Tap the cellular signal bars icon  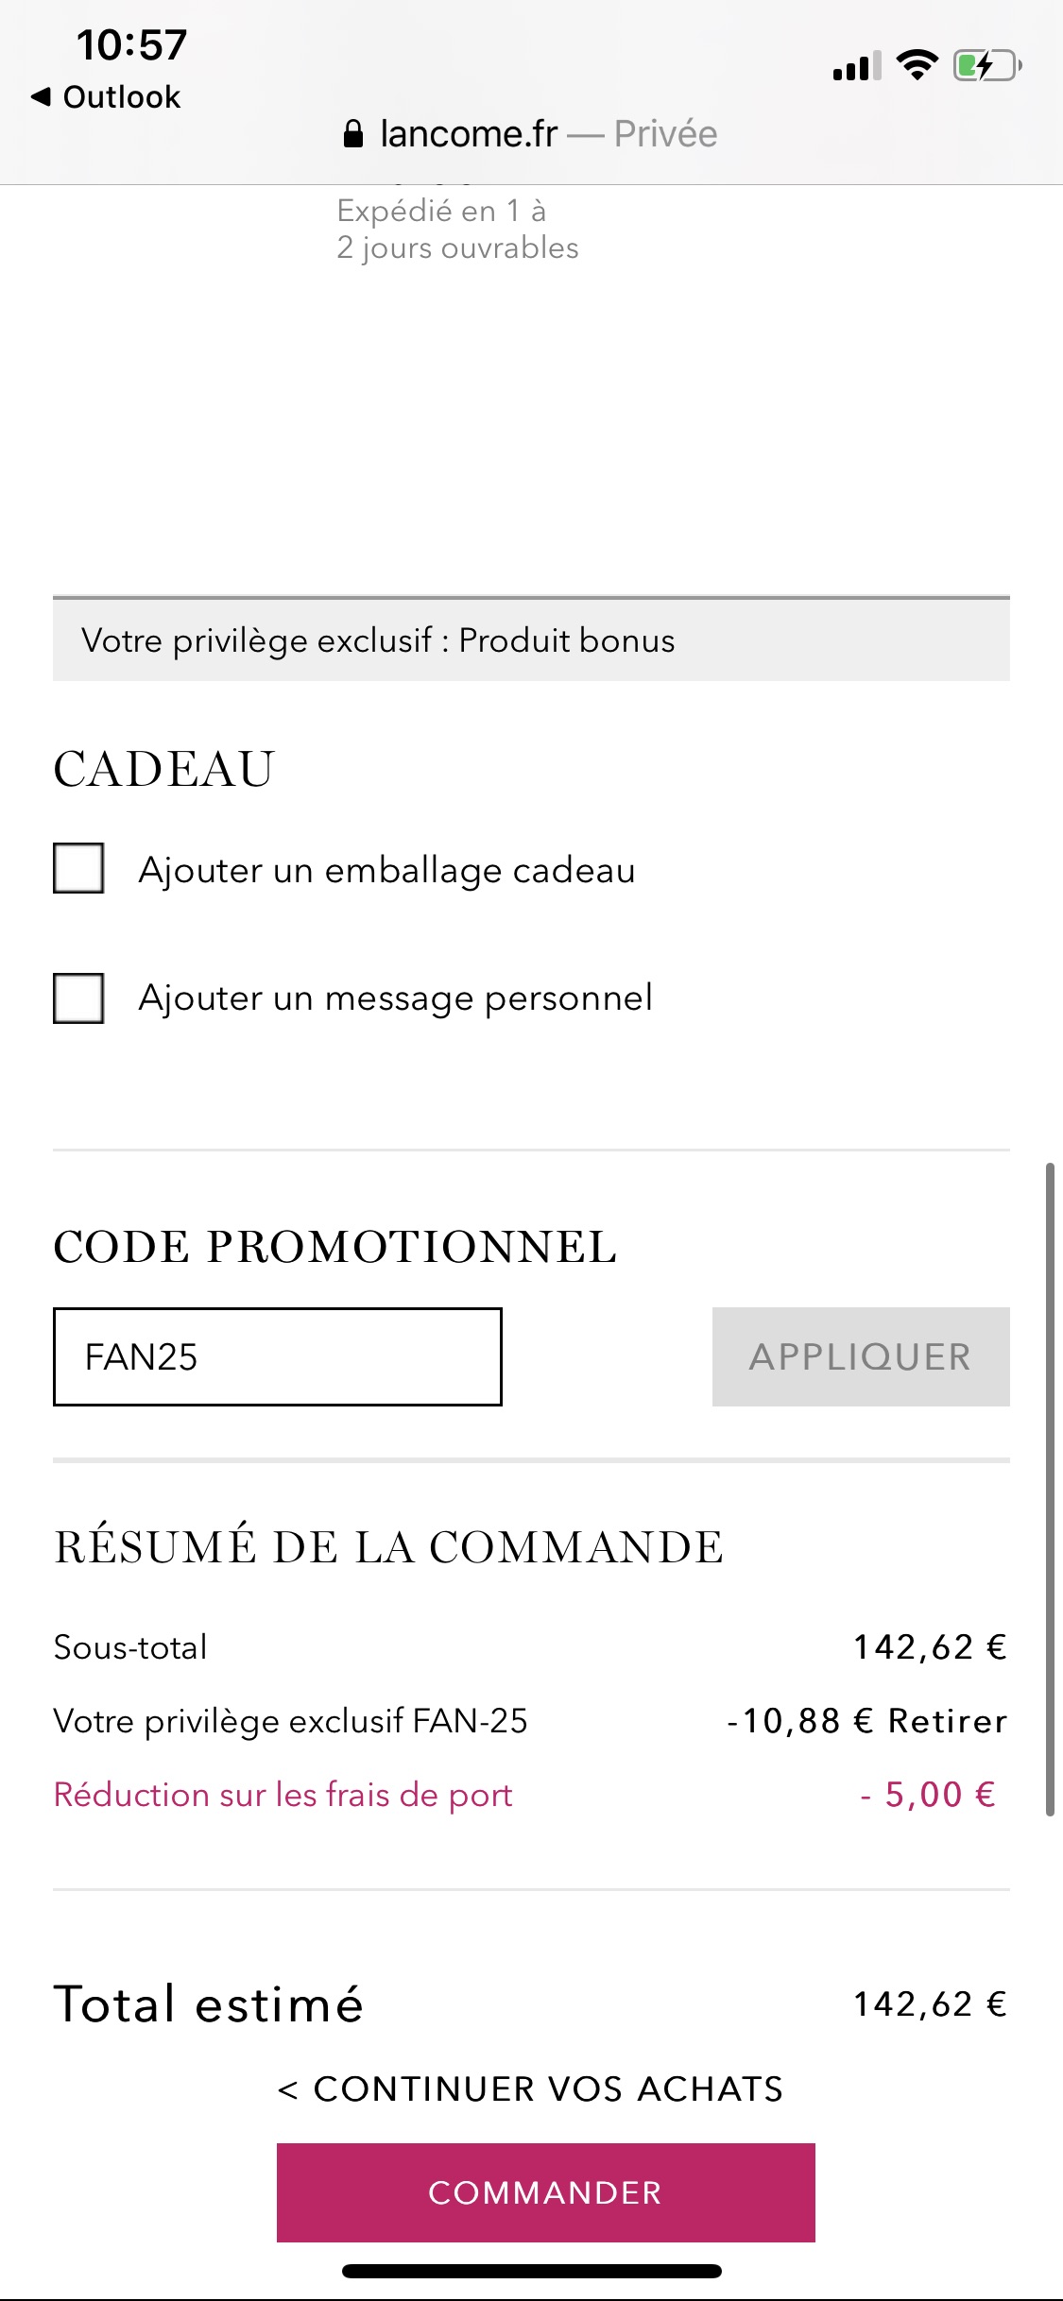click(857, 65)
